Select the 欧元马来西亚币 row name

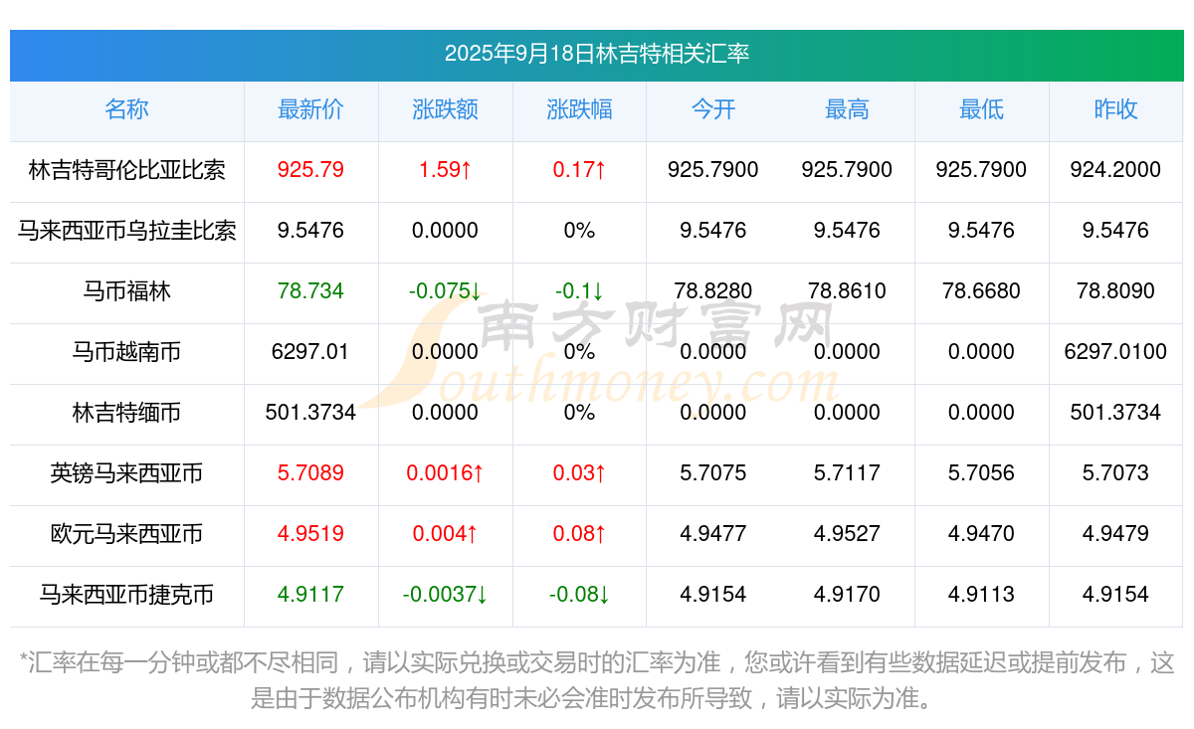126,534
